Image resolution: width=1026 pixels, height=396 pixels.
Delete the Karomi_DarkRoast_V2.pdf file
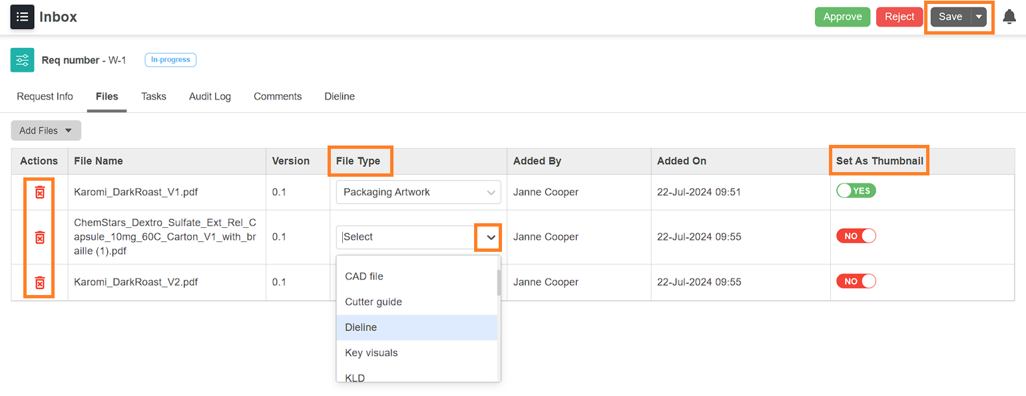coord(39,282)
